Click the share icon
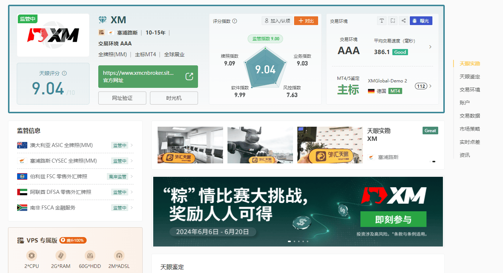The width and height of the screenshot is (503, 273). [403, 21]
